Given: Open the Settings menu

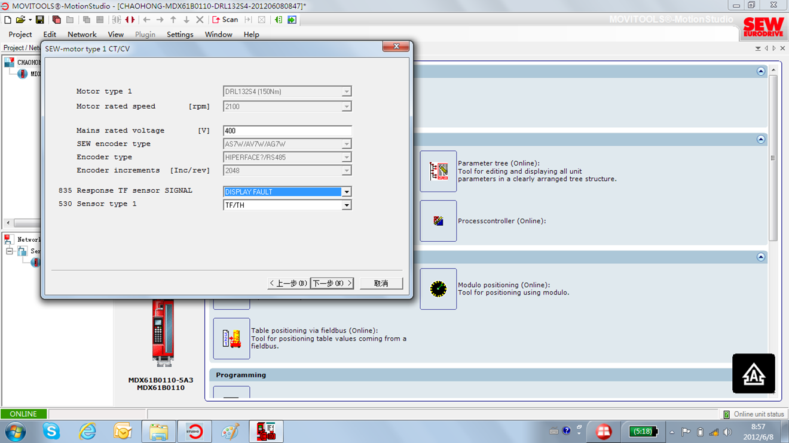Looking at the screenshot, I should click(180, 35).
